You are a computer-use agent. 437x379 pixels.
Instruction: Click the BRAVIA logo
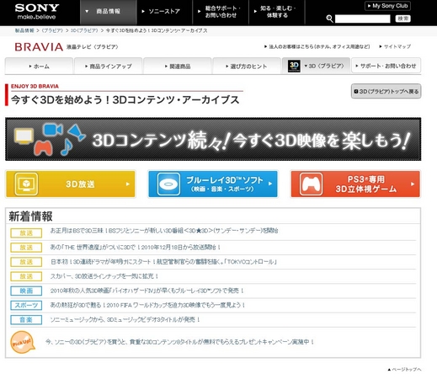click(x=39, y=47)
